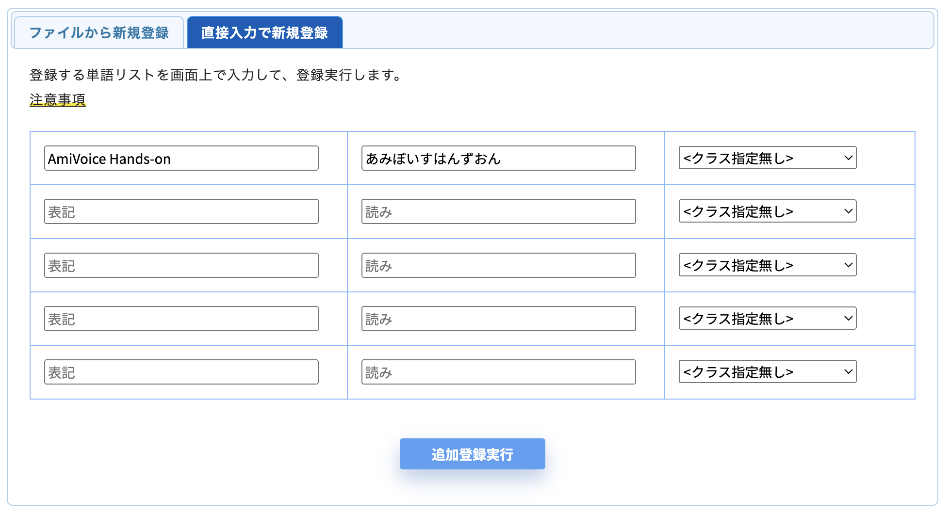Screen dimensions: 949x514
Task: Click the chevron arrow of first dropdown
Action: [x=848, y=158]
